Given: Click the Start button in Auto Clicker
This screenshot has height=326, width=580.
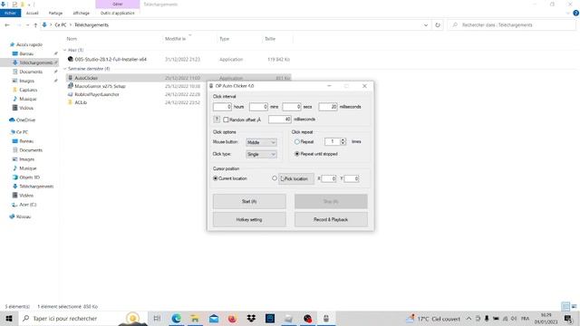Looking at the screenshot, I should (x=249, y=201).
